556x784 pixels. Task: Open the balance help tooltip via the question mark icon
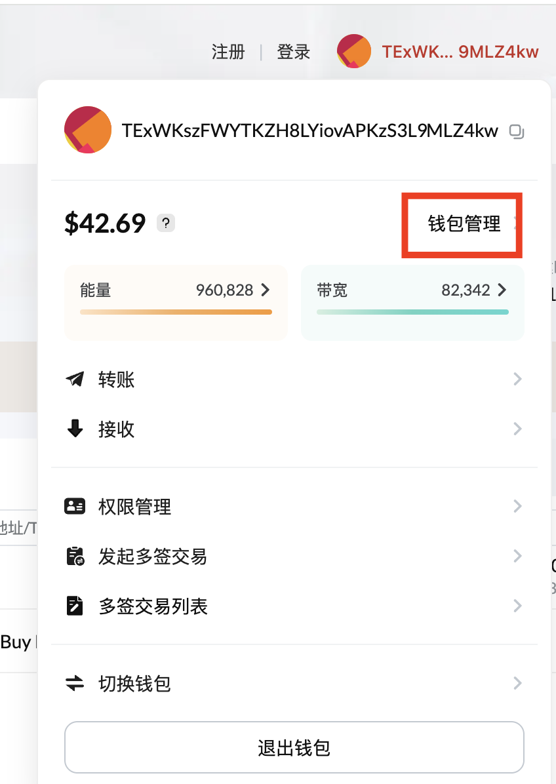tap(165, 223)
